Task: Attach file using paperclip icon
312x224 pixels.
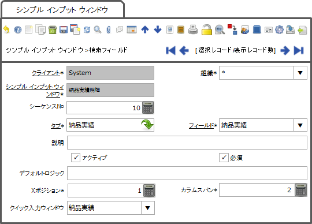Action: click(109, 30)
